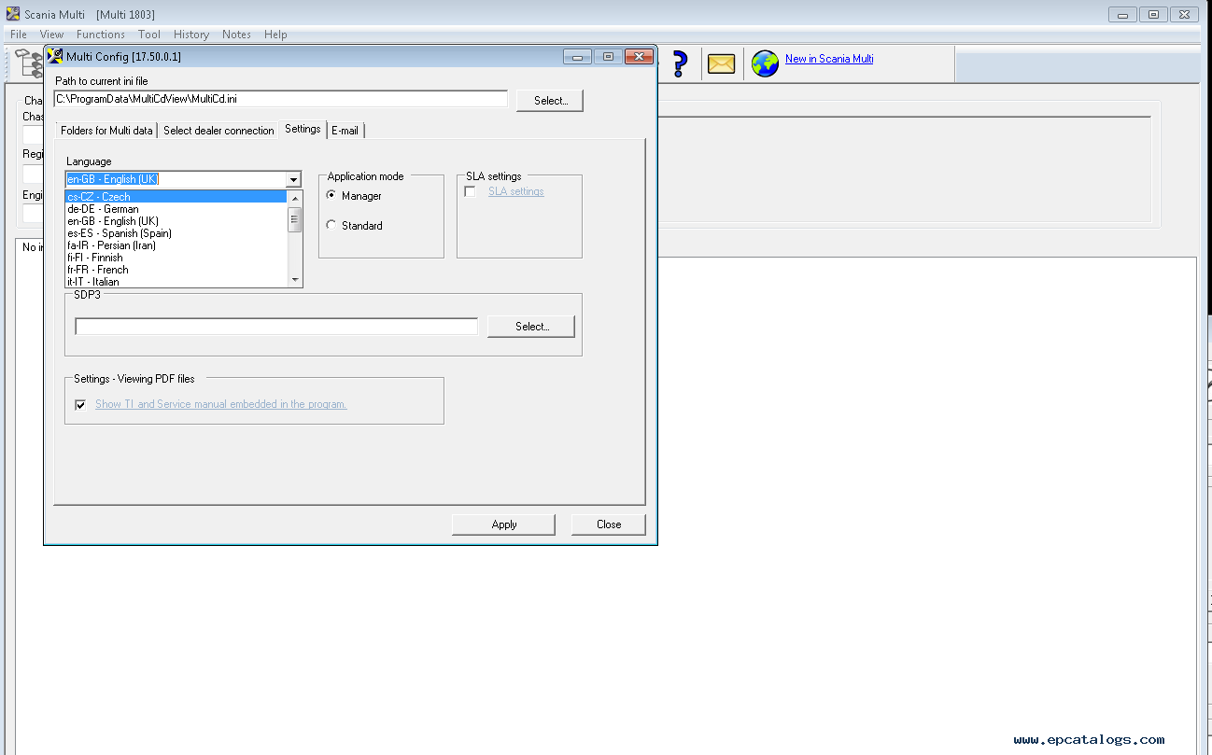Switch to the E-mail tab
Viewport: 1212px width, 755px height.
[x=345, y=131]
